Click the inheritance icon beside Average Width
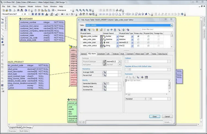The width and height of the screenshot is (207, 134). pos(105,72)
